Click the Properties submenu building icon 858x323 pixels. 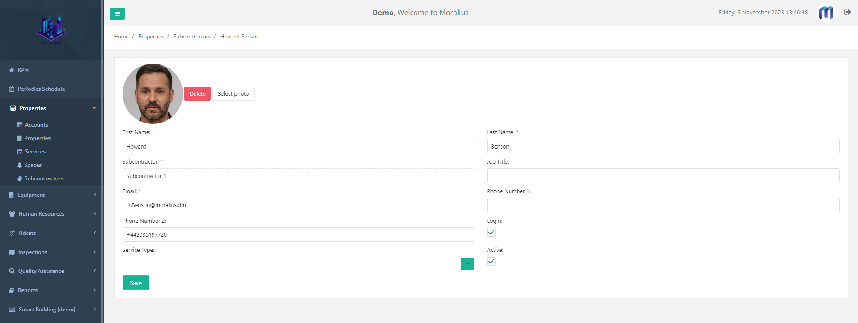(19, 138)
